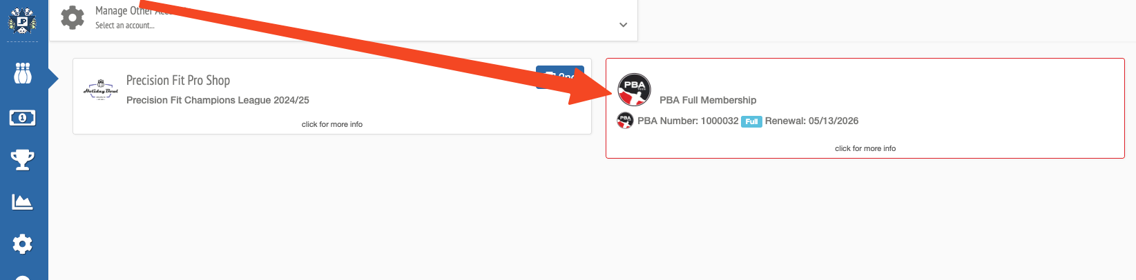The width and height of the screenshot is (1136, 280).
Task: Click 'click for more info' under Precision Fit
Action: [332, 124]
